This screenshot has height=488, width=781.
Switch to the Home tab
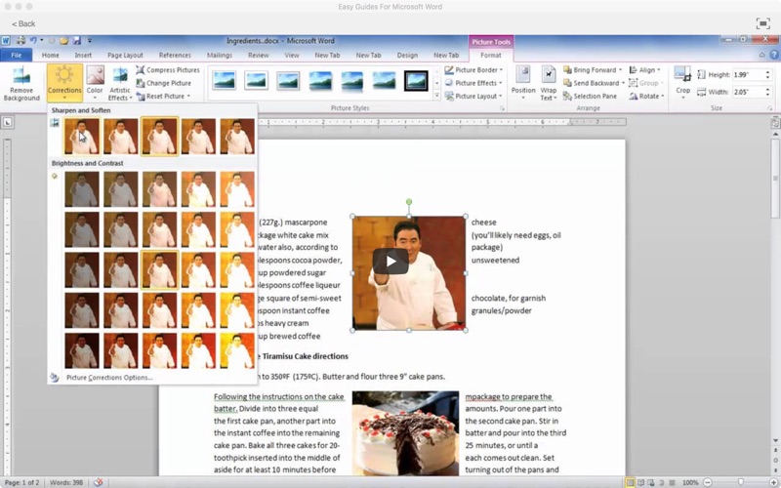tap(51, 56)
